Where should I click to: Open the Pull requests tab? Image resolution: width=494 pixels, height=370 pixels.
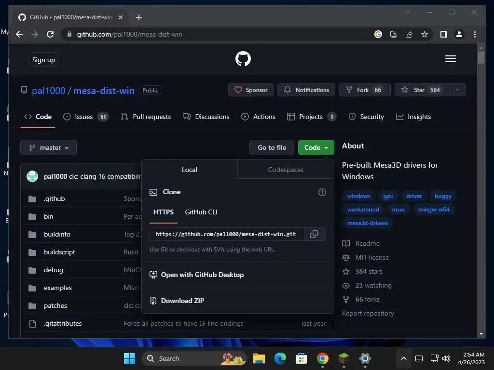(x=146, y=117)
